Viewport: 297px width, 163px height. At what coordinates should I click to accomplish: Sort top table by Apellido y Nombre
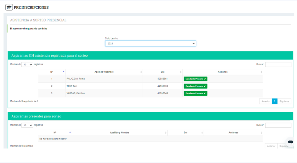(x=104, y=72)
